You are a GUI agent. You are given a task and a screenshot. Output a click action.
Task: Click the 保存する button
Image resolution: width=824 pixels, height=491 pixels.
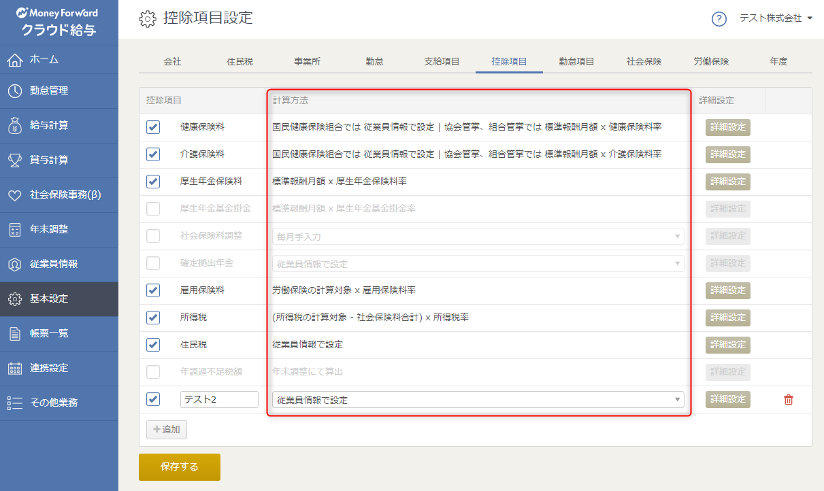coord(180,467)
